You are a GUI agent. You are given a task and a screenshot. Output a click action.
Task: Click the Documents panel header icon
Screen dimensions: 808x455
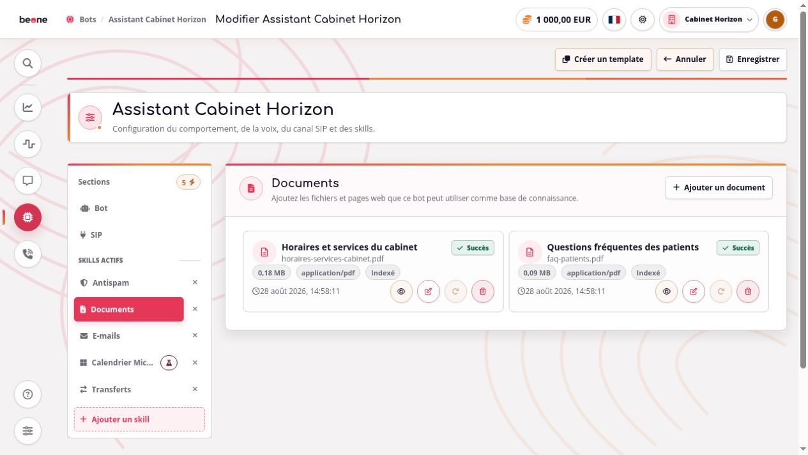pyautogui.click(x=251, y=189)
